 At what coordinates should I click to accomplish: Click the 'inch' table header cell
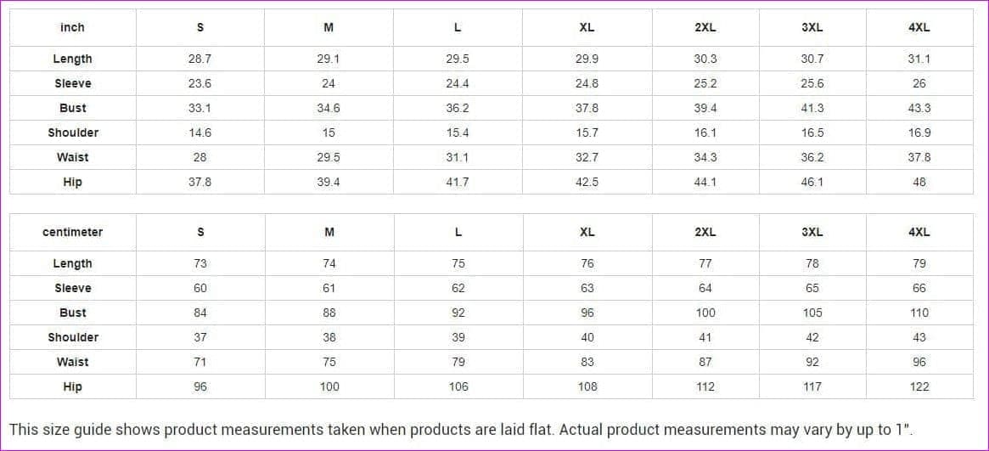72,28
